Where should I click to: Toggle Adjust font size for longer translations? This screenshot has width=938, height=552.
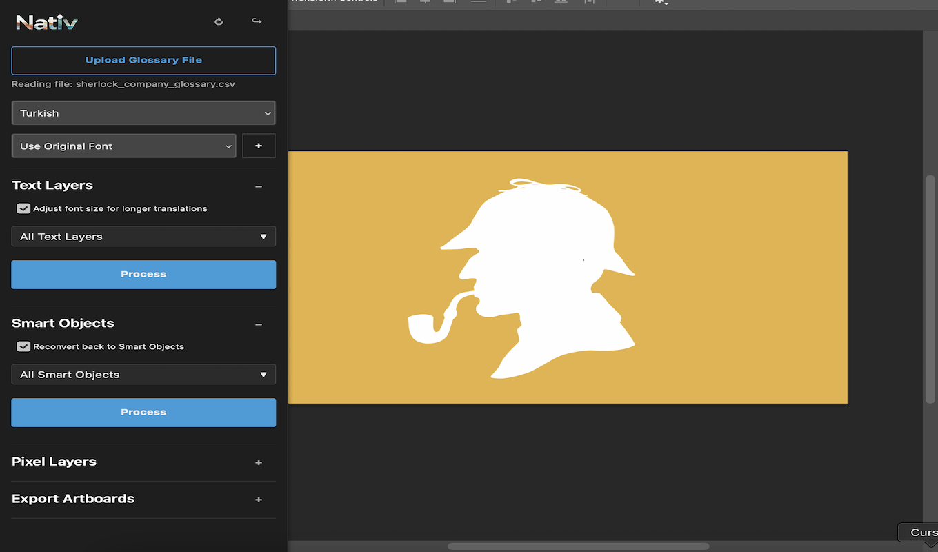(23, 208)
